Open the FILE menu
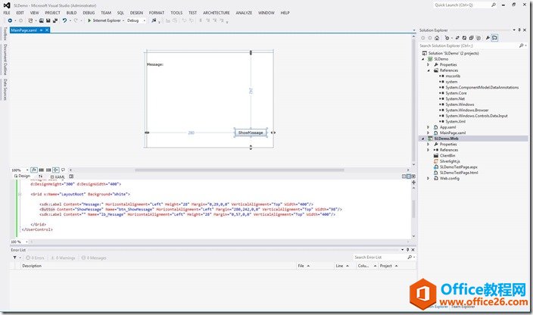 pyautogui.click(x=7, y=13)
